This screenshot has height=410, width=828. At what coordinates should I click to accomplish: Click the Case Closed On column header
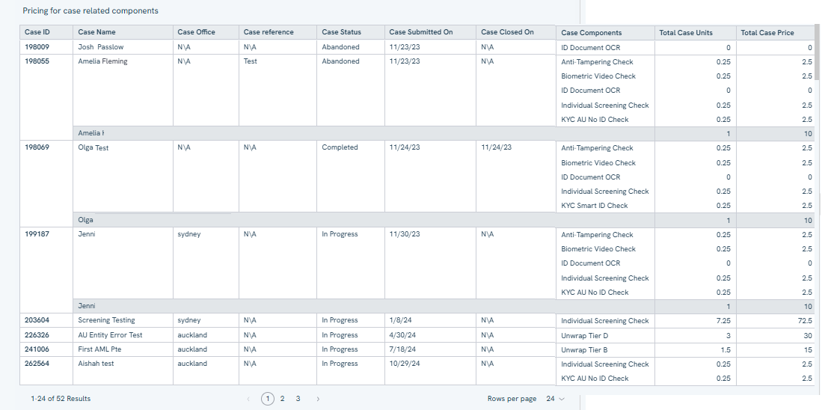tap(516, 32)
